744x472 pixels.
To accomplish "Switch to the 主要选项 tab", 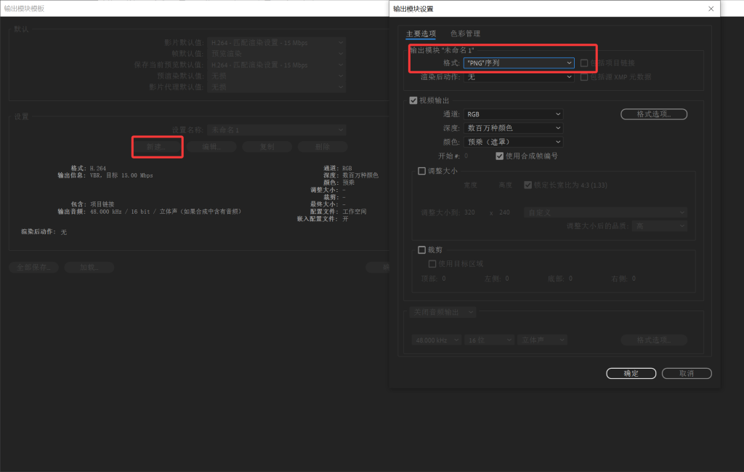I will (x=421, y=33).
